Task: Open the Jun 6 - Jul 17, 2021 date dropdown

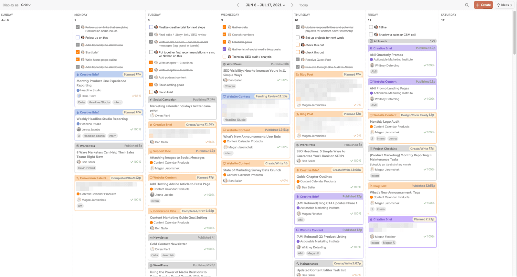Action: pos(265,5)
